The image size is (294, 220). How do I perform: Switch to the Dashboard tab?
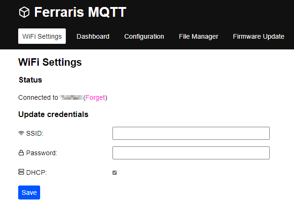click(x=93, y=36)
